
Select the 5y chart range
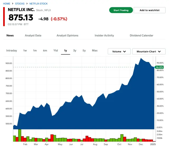coord(84,51)
